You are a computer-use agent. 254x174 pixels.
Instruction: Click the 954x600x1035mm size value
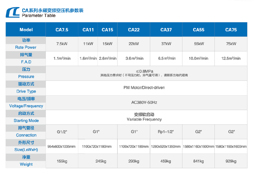61,147
